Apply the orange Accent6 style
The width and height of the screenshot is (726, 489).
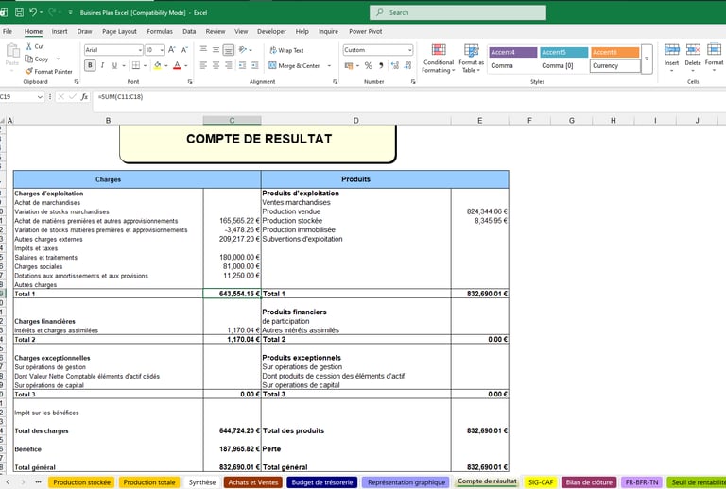614,52
